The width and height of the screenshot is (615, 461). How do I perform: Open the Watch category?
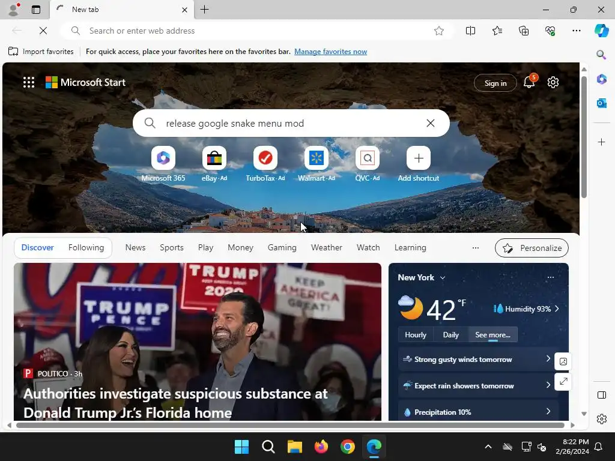tap(368, 248)
